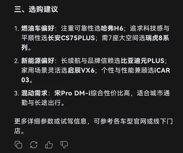Viewport: 183px width, 153px height.
Task: Click the bold text 瑞虎8系列
Action: tap(157, 38)
